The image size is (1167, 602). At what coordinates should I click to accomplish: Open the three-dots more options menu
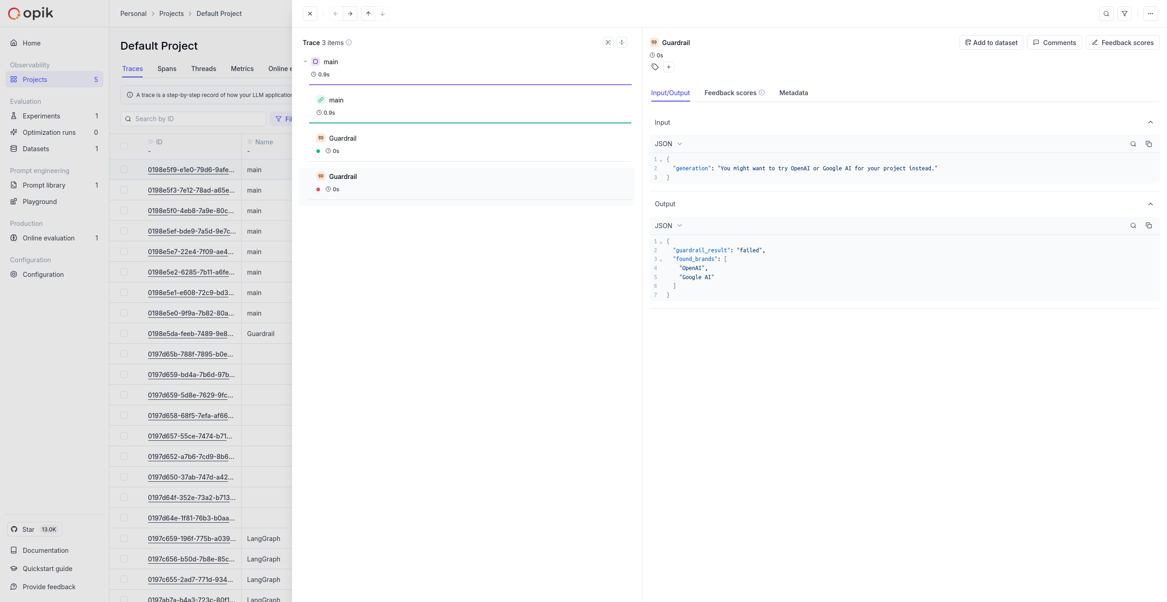(x=1151, y=14)
